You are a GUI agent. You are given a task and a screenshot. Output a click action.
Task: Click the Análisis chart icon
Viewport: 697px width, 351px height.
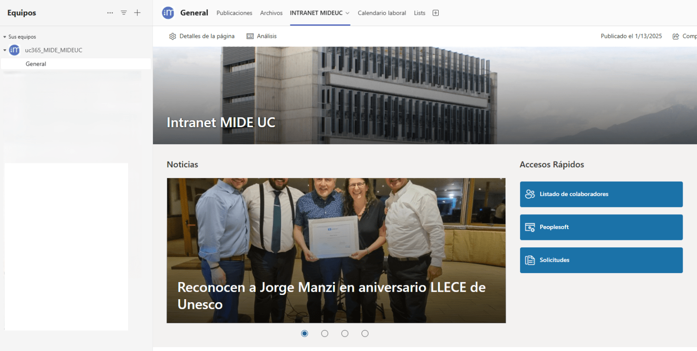point(250,36)
